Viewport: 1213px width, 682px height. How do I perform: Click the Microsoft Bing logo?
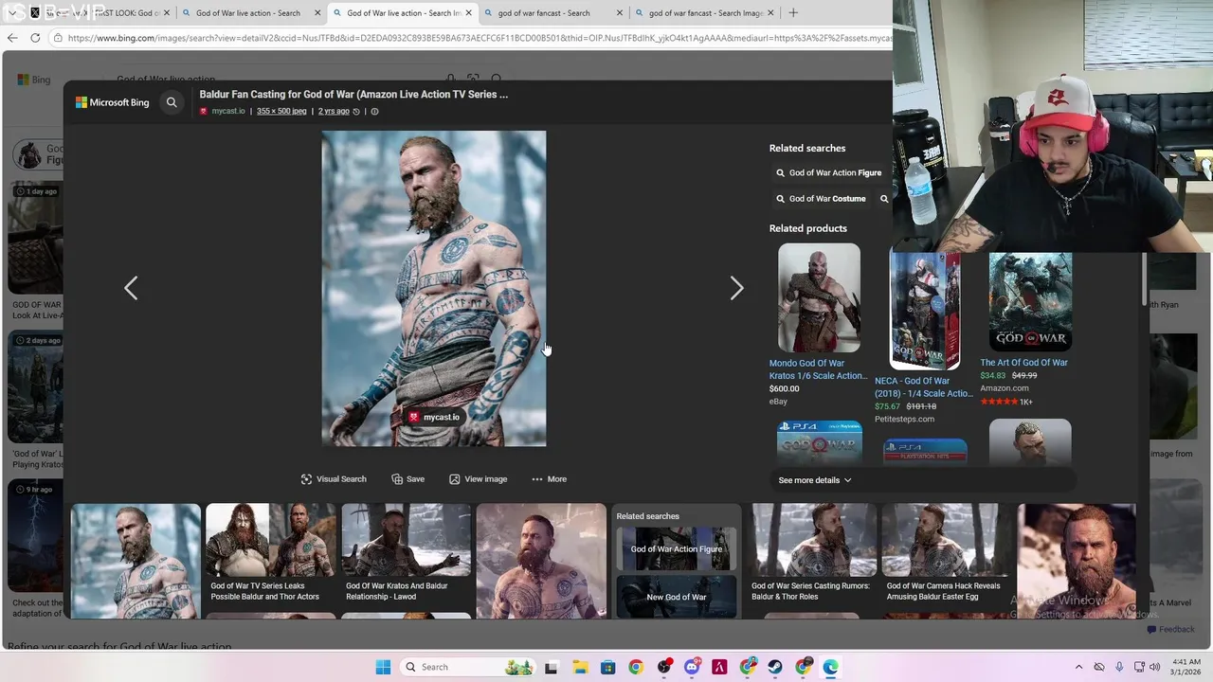113,102
